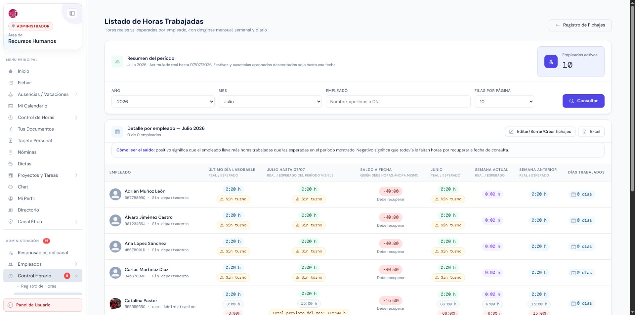Open Mi Calendario calendar icon
Screen dimensions: 635x315
[x=11, y=106]
